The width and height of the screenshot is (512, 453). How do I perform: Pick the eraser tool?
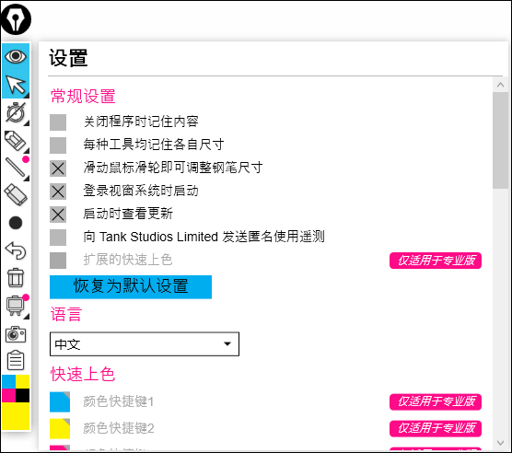[16, 195]
